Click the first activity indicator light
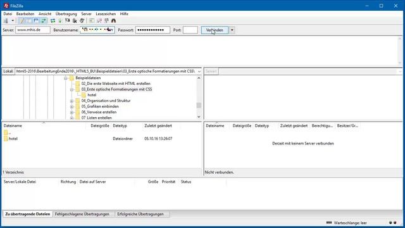The image size is (405, 228). (390, 222)
